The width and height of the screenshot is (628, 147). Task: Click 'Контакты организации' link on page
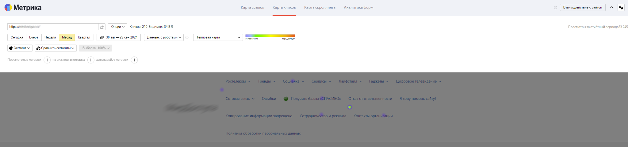[373, 116]
